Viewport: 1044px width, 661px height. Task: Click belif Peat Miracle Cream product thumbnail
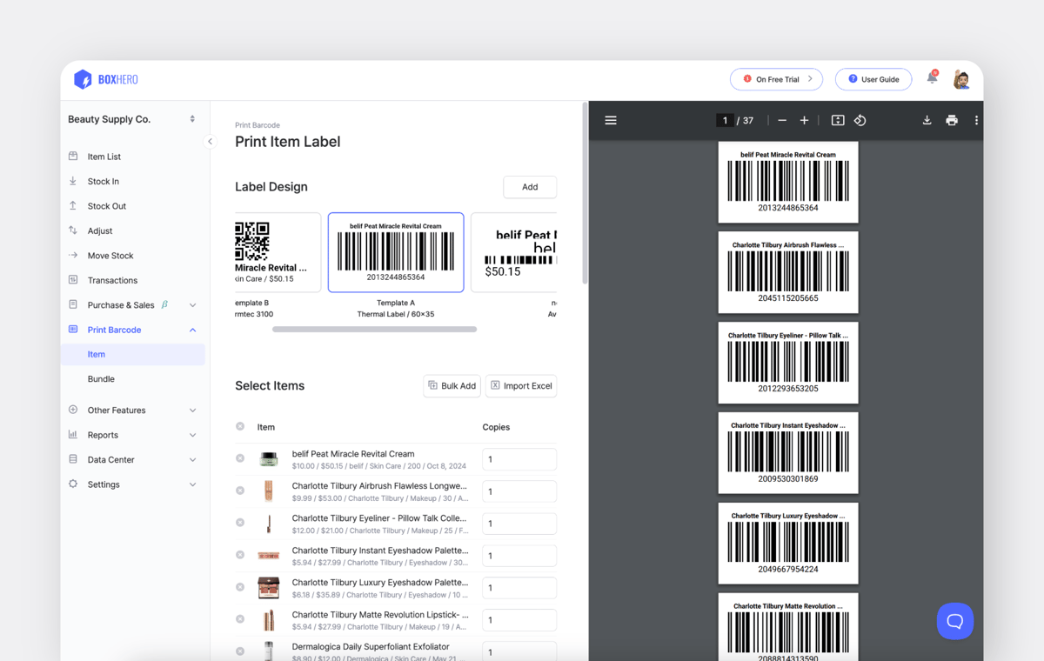[269, 459]
